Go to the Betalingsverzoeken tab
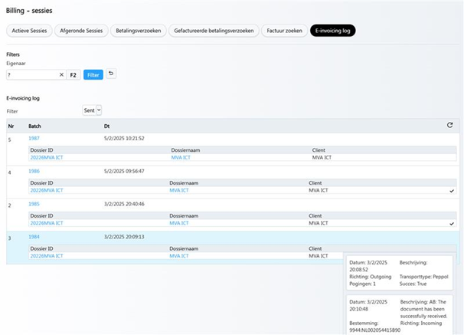464x335 pixels. click(x=138, y=31)
